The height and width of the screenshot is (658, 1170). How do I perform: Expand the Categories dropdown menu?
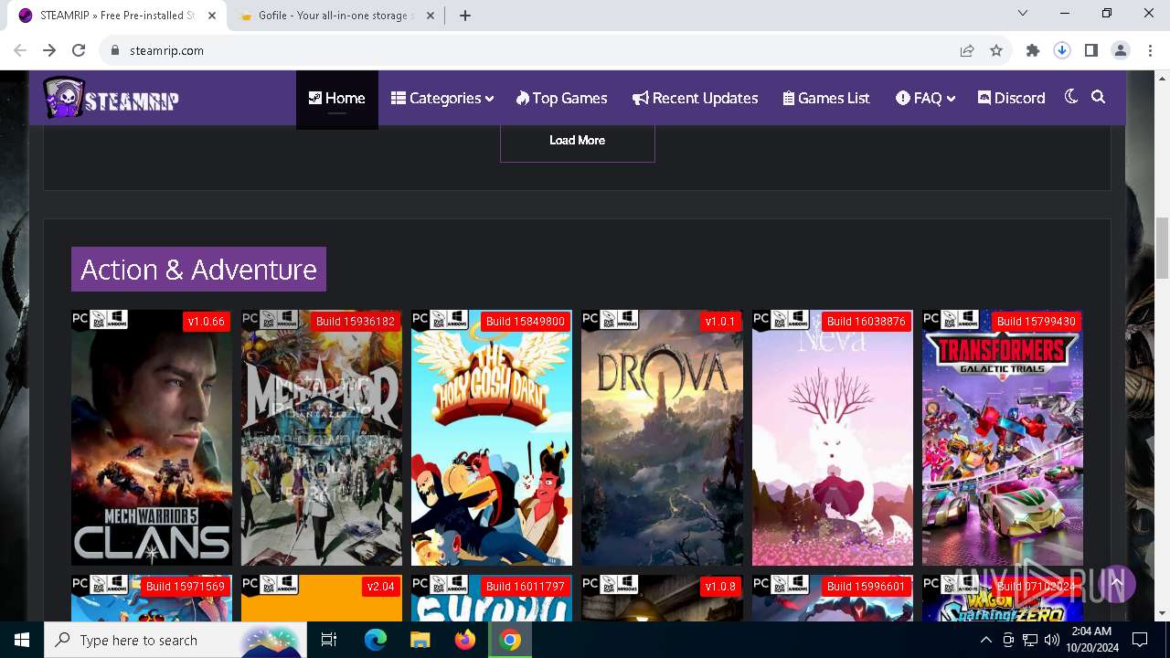tap(442, 98)
